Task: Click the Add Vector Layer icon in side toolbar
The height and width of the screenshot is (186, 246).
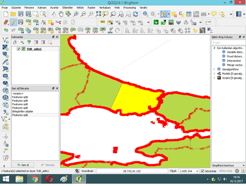Action: [5, 40]
